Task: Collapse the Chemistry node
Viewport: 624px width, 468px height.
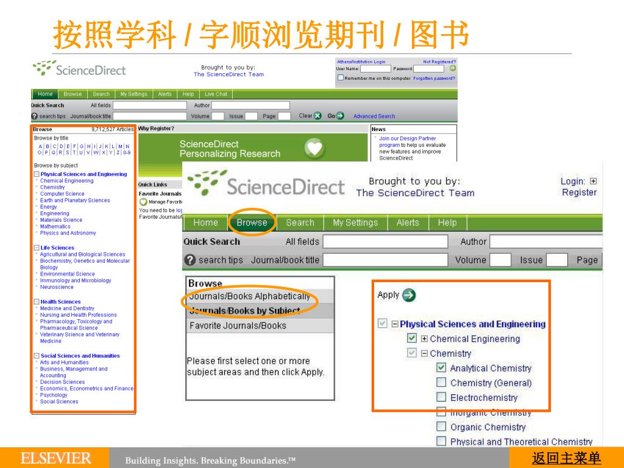Action: [x=424, y=353]
